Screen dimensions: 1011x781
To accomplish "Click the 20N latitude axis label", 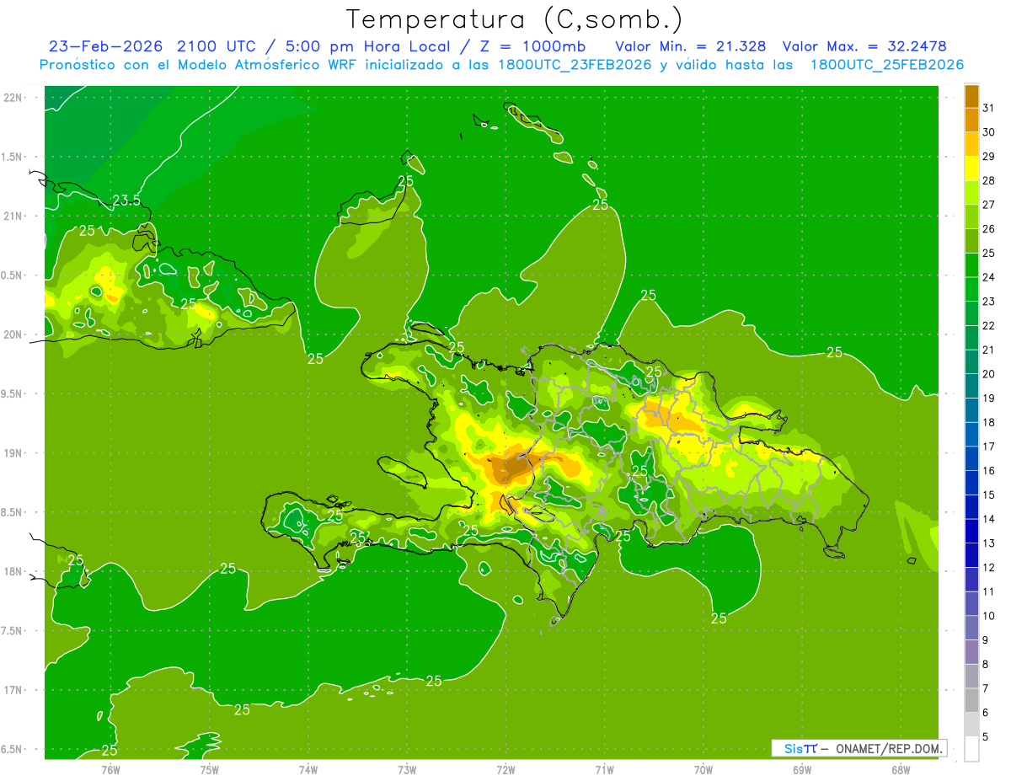I will pyautogui.click(x=13, y=334).
